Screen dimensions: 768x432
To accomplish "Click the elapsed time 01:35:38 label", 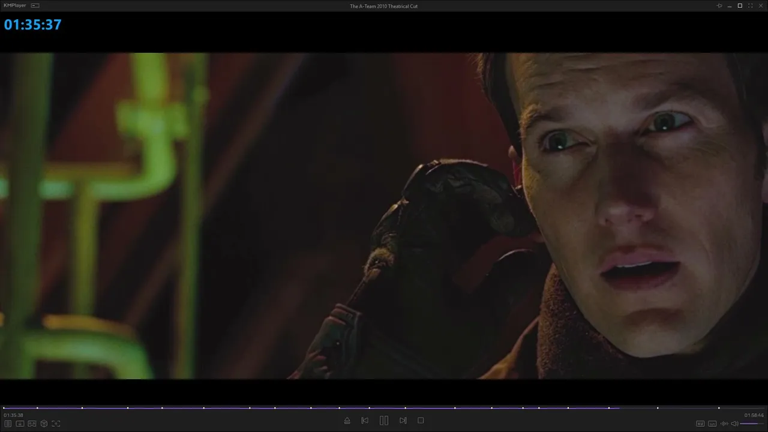I will pos(13,415).
